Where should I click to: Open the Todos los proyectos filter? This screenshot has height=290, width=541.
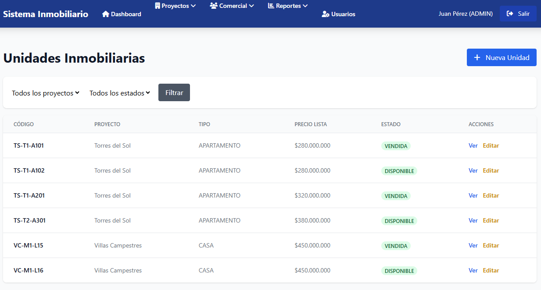click(46, 93)
